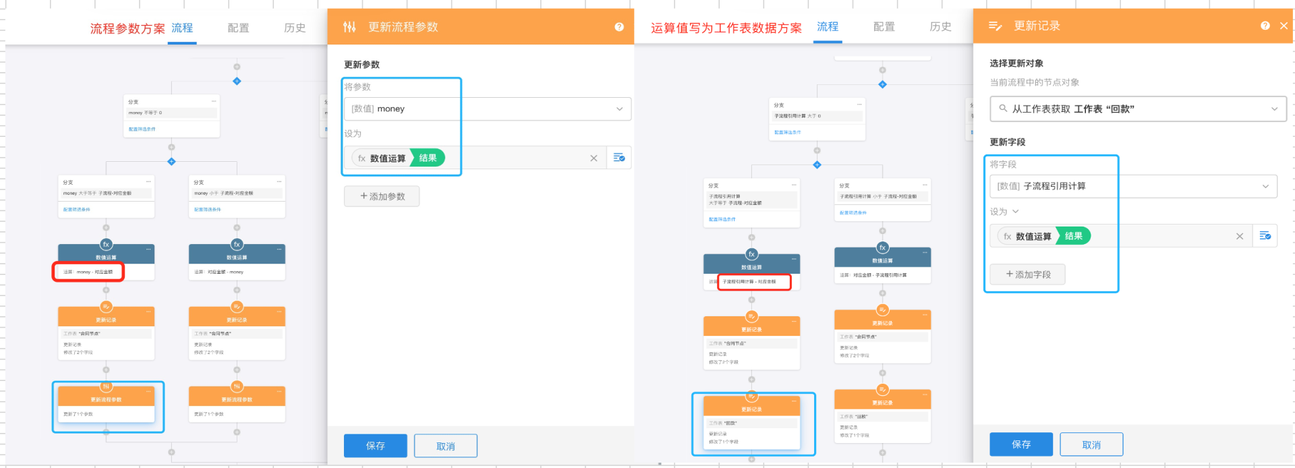This screenshot has width=1295, height=468.
Task: Clear the 数值运算 value under 更新字段
Action: (x=1239, y=236)
